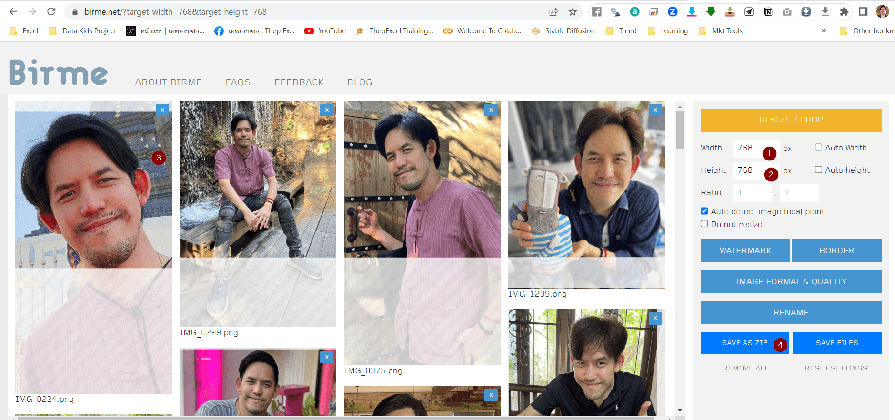Click the share page icon in address bar

553,12
